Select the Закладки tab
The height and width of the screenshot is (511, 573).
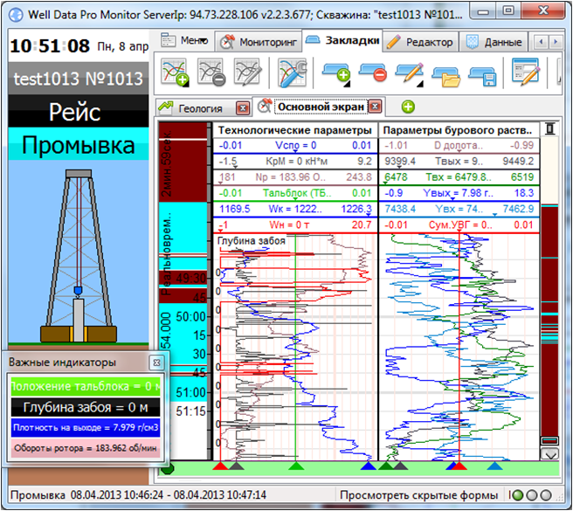(x=342, y=40)
